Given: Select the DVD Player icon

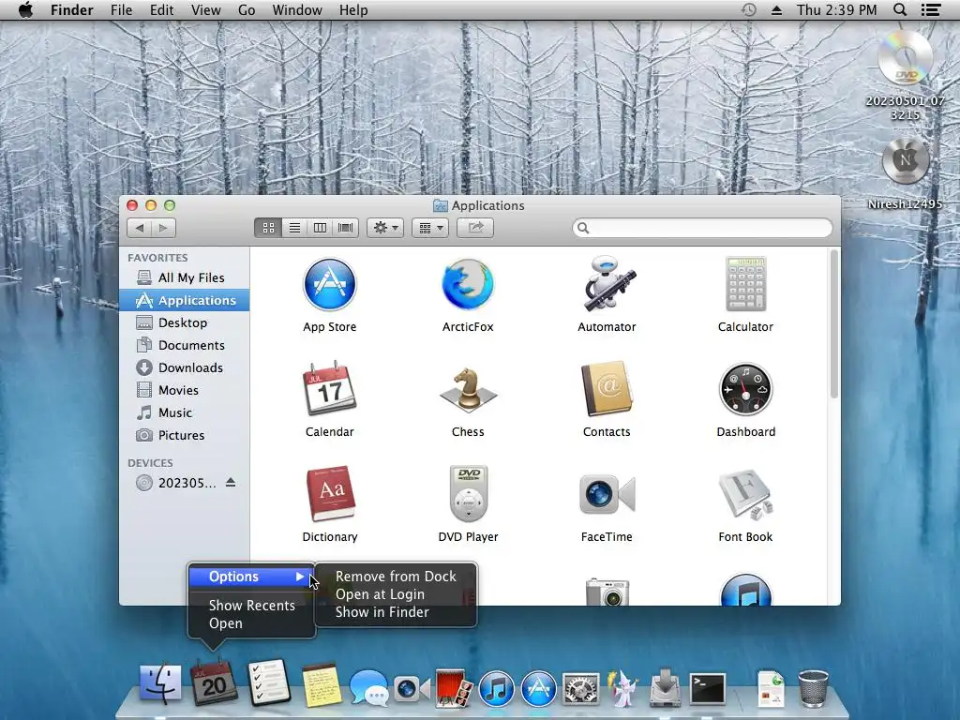Looking at the screenshot, I should click(x=468, y=493).
